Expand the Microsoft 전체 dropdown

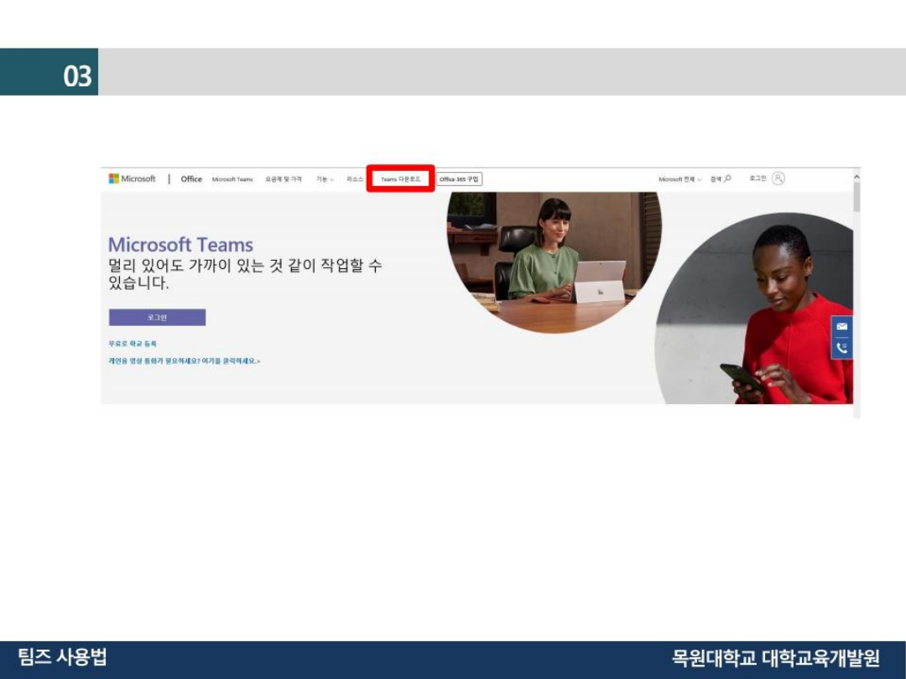(679, 179)
